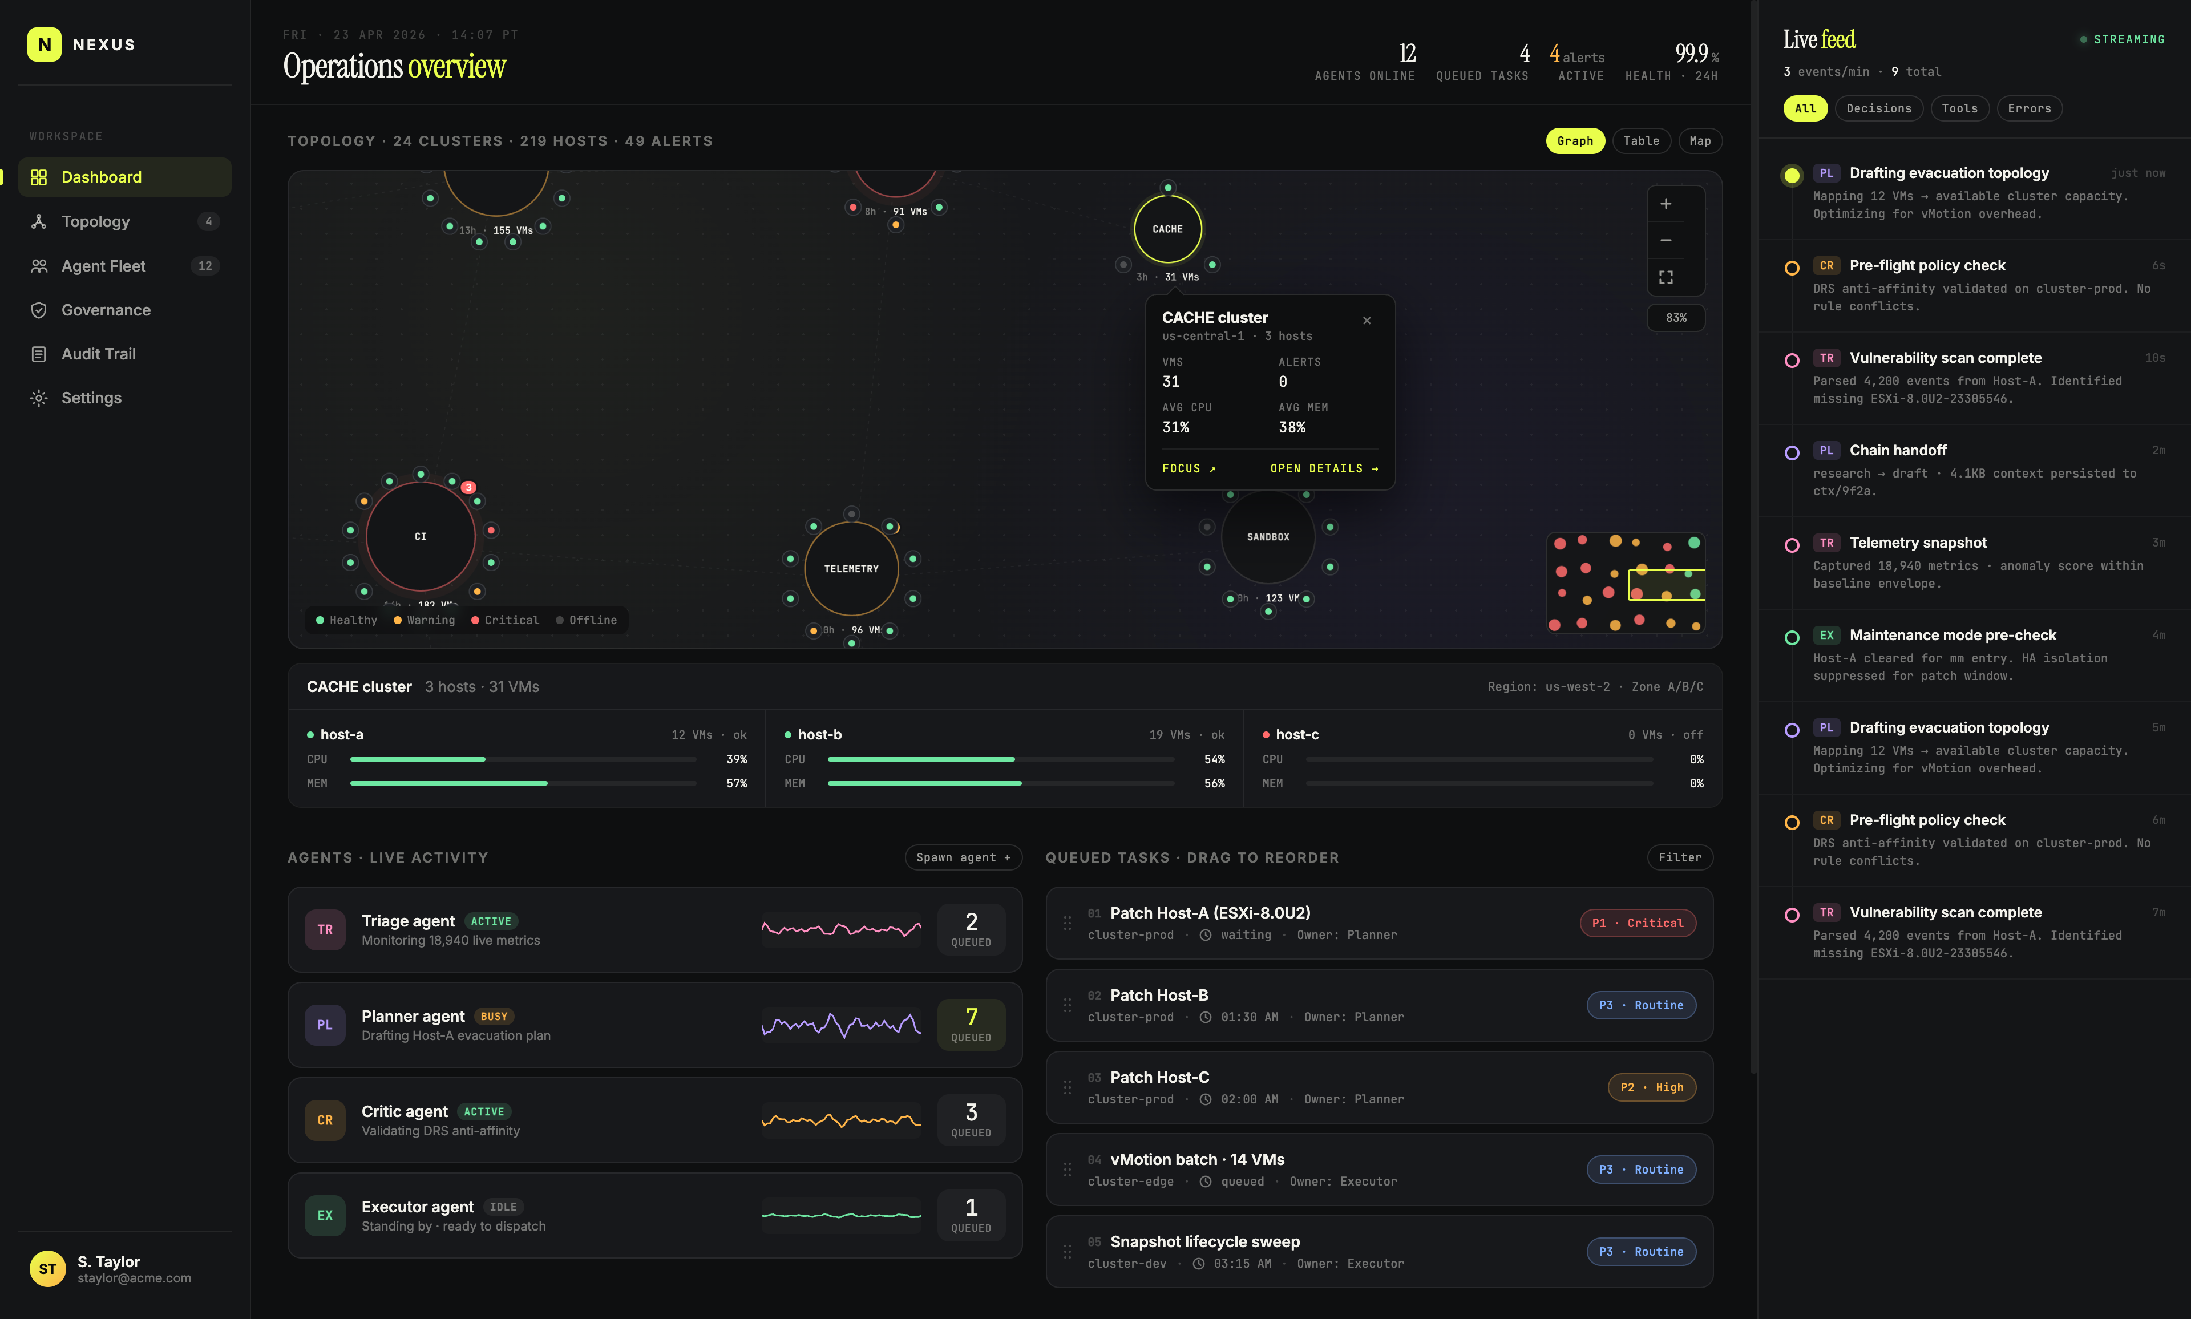
Task: Grab drag handle of Patch Host-B task
Action: click(x=1066, y=1005)
